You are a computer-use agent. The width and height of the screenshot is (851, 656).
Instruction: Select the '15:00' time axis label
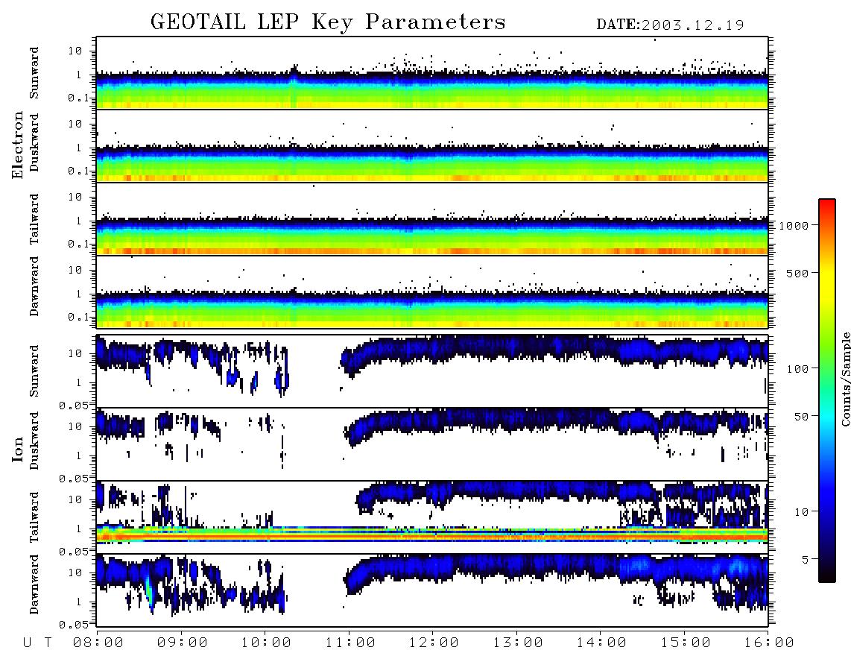pyautogui.click(x=686, y=643)
